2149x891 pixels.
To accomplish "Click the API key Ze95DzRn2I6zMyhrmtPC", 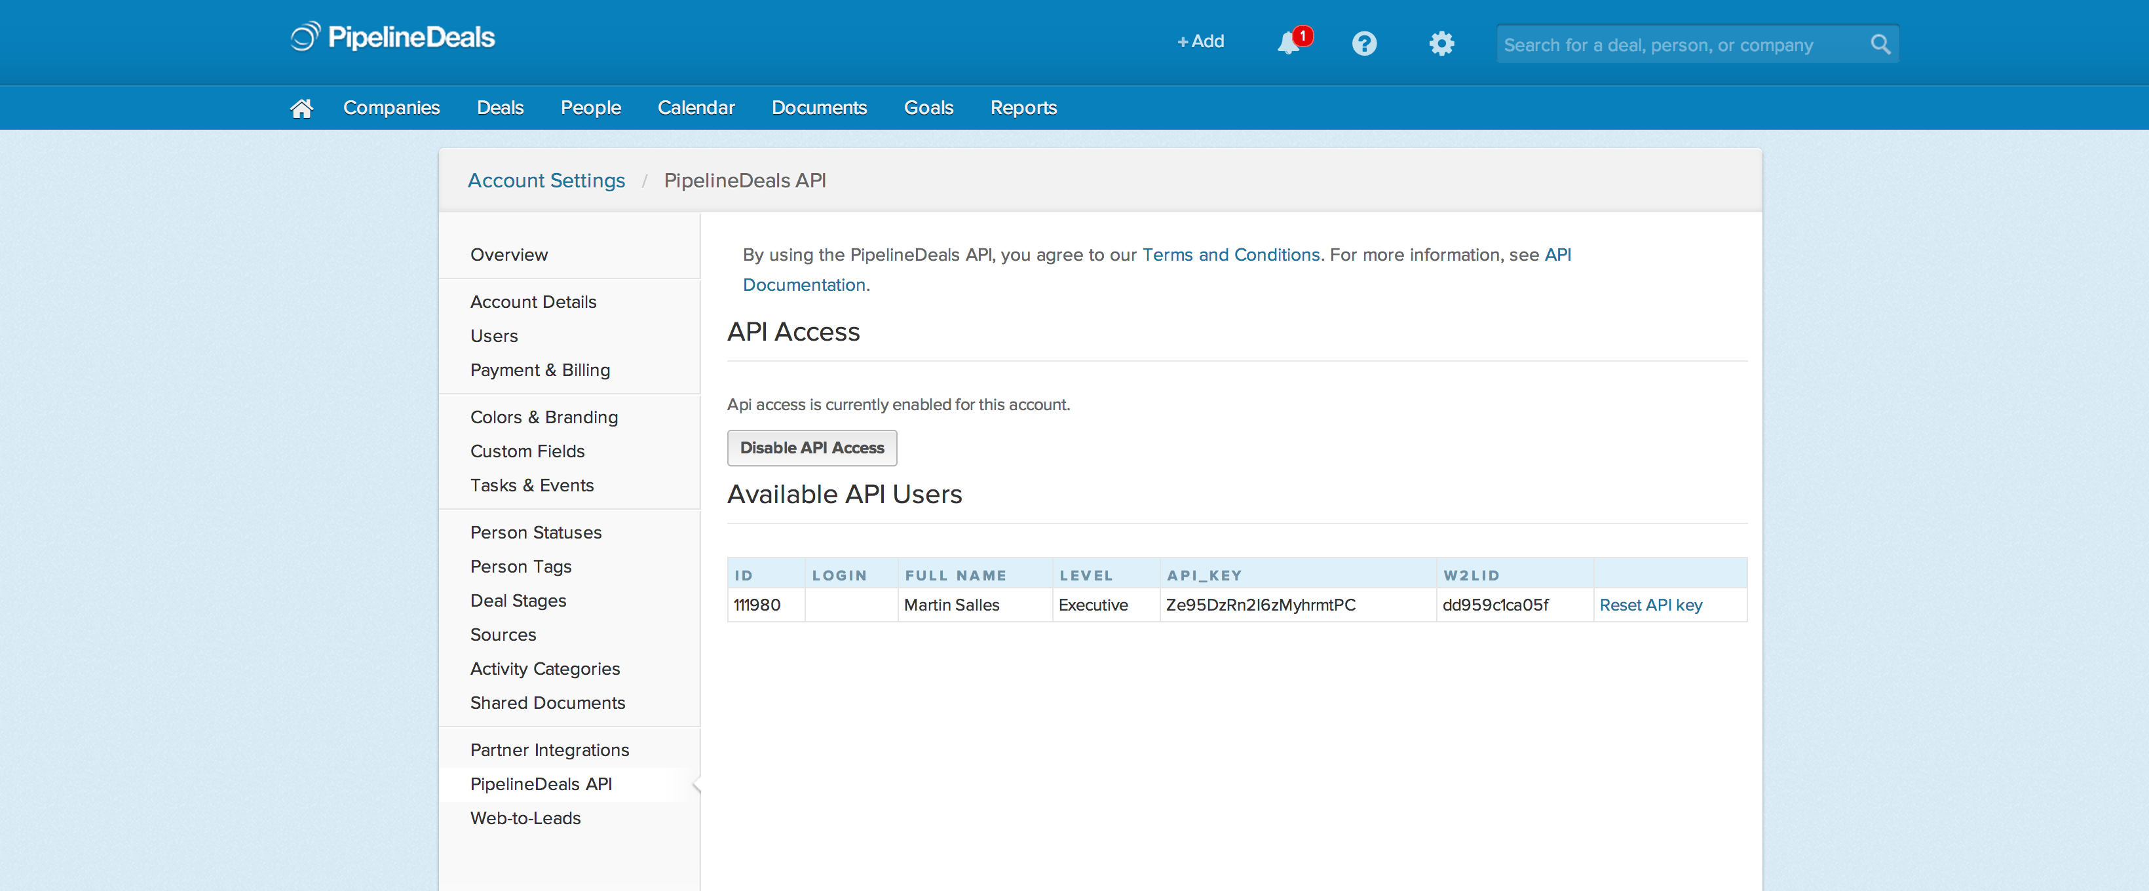I will [1261, 605].
